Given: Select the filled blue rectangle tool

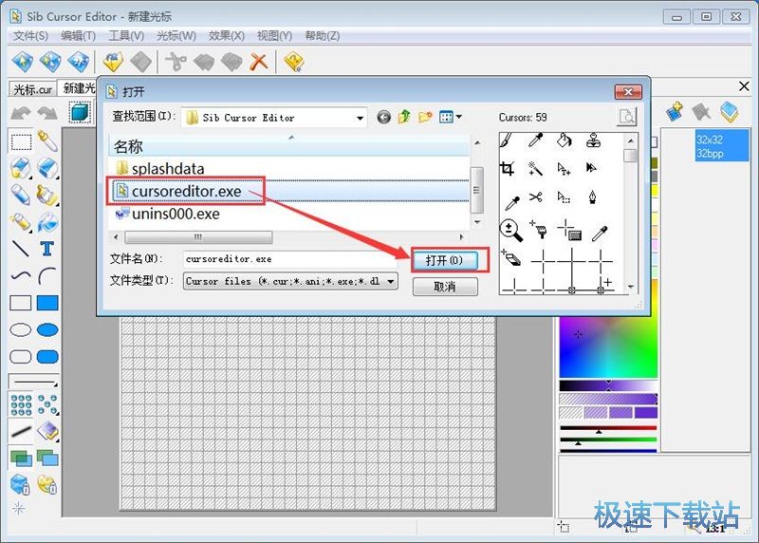Looking at the screenshot, I should 47,303.
